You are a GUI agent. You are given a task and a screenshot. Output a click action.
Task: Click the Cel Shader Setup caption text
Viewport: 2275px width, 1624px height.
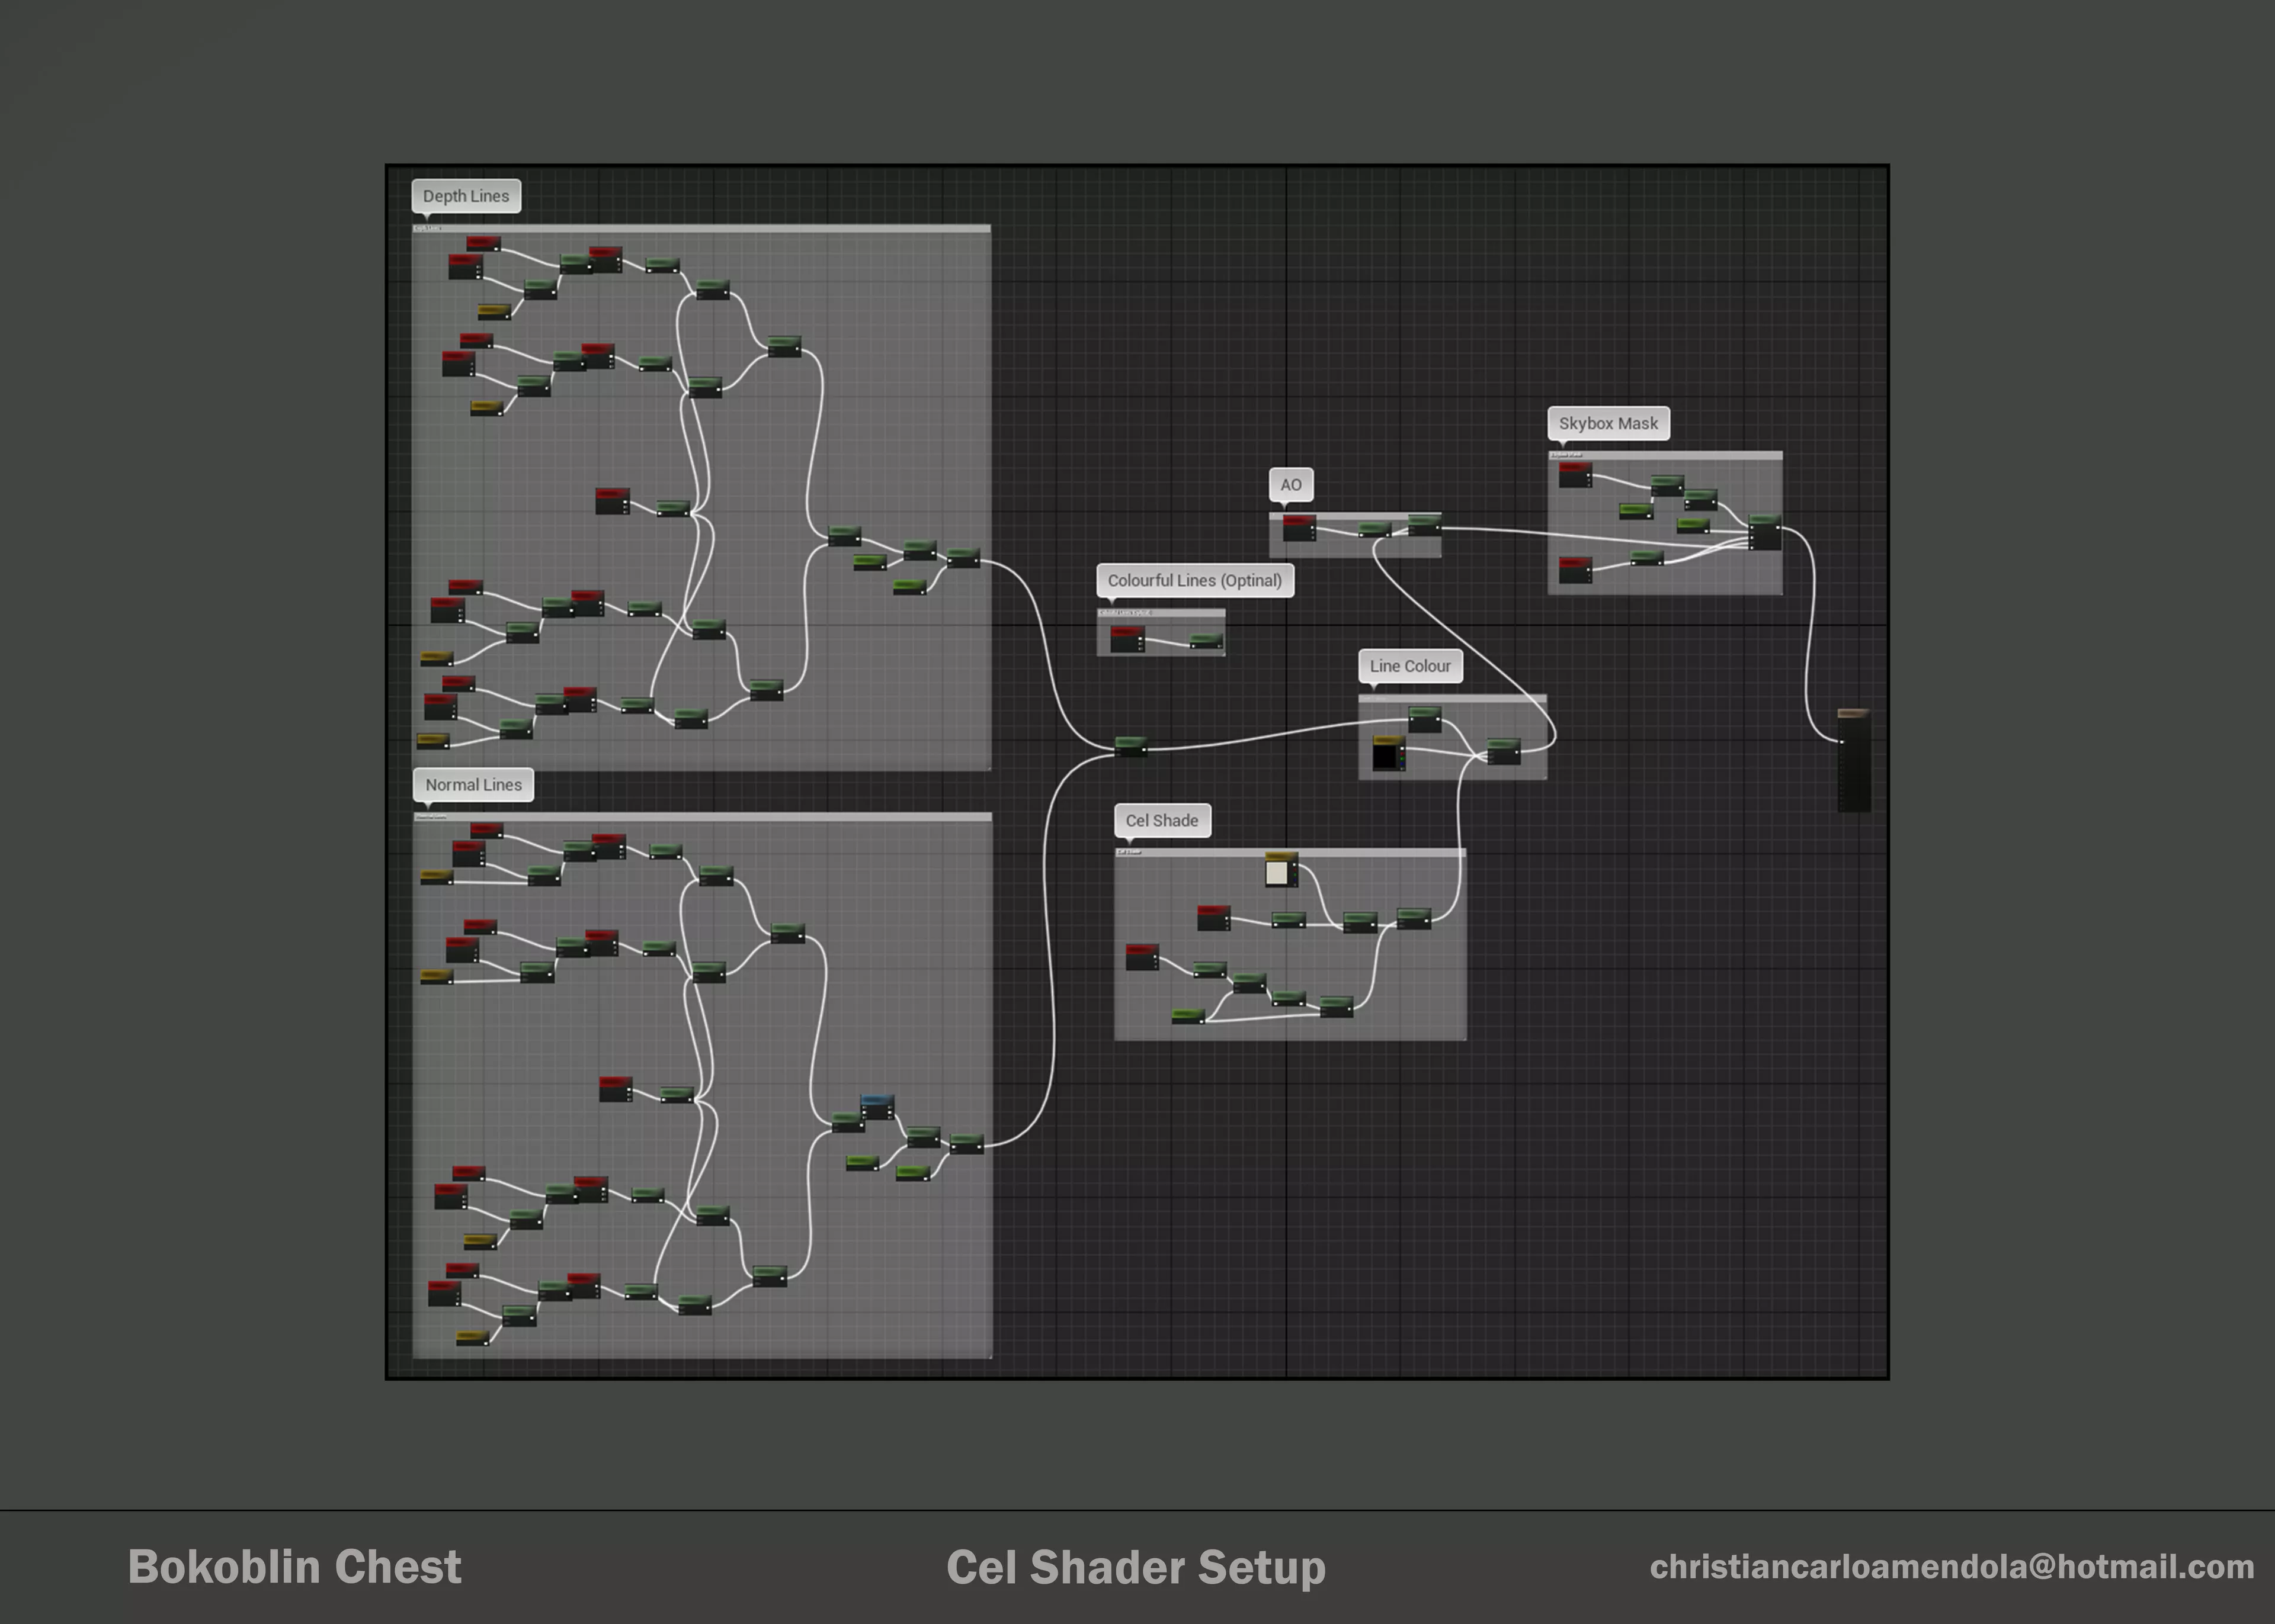click(x=1136, y=1567)
